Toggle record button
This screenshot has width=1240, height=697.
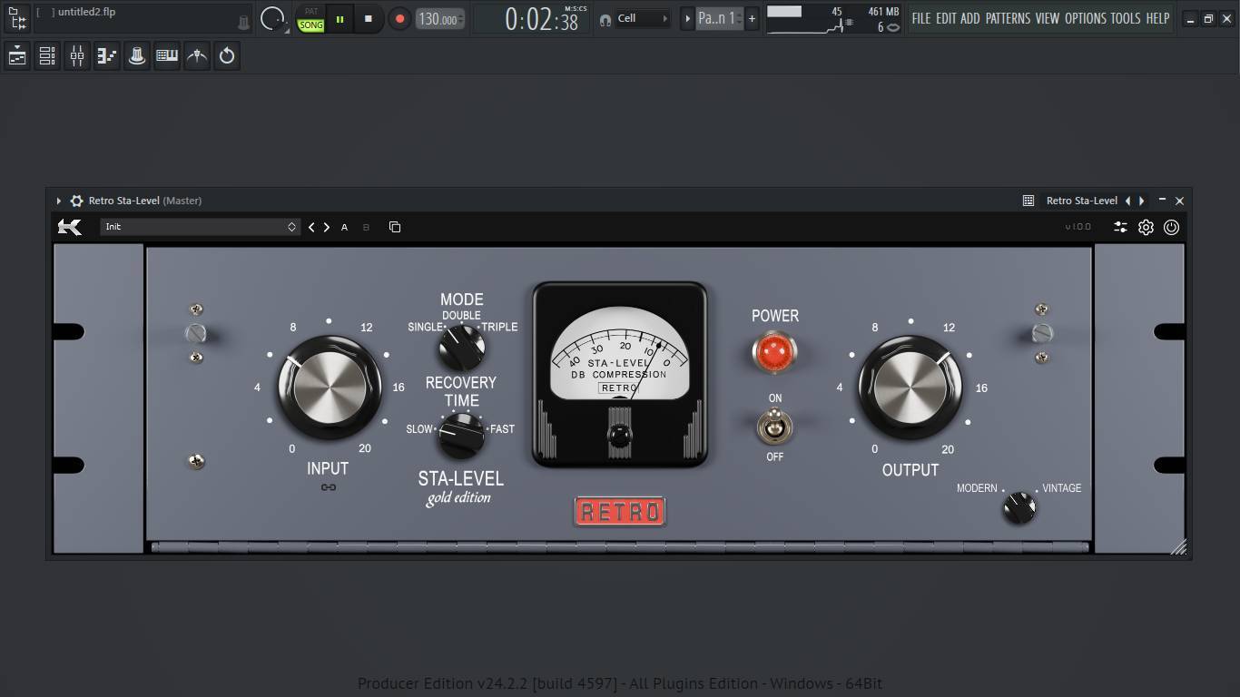tap(399, 18)
